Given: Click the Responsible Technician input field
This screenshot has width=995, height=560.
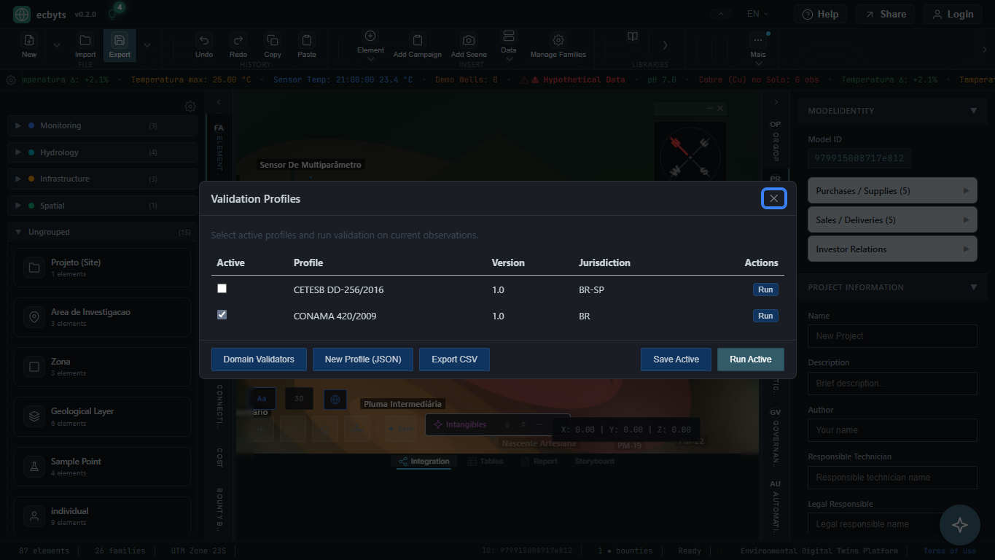Looking at the screenshot, I should click(892, 478).
